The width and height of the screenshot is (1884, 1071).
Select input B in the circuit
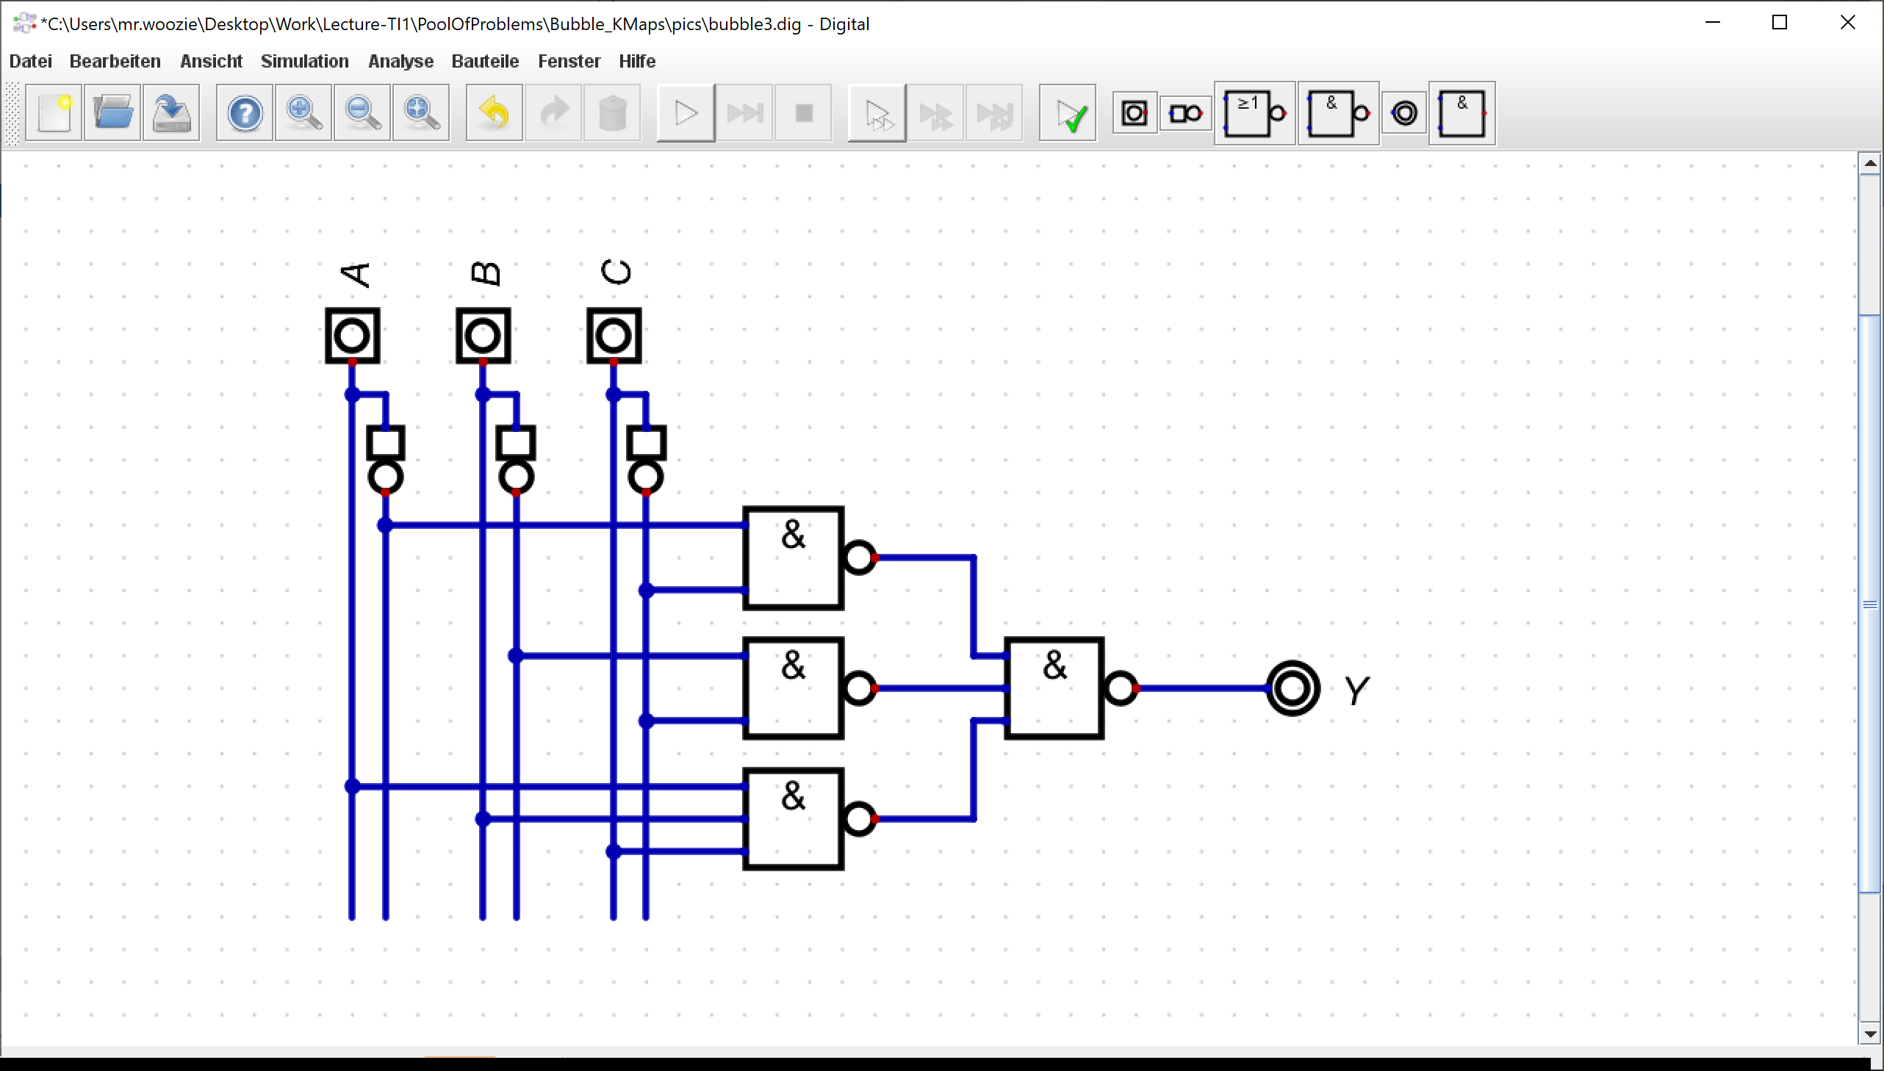tap(483, 336)
